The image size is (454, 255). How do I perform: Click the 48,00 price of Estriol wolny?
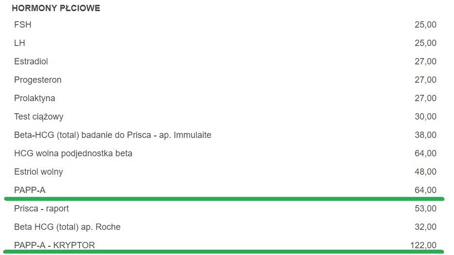(425, 172)
